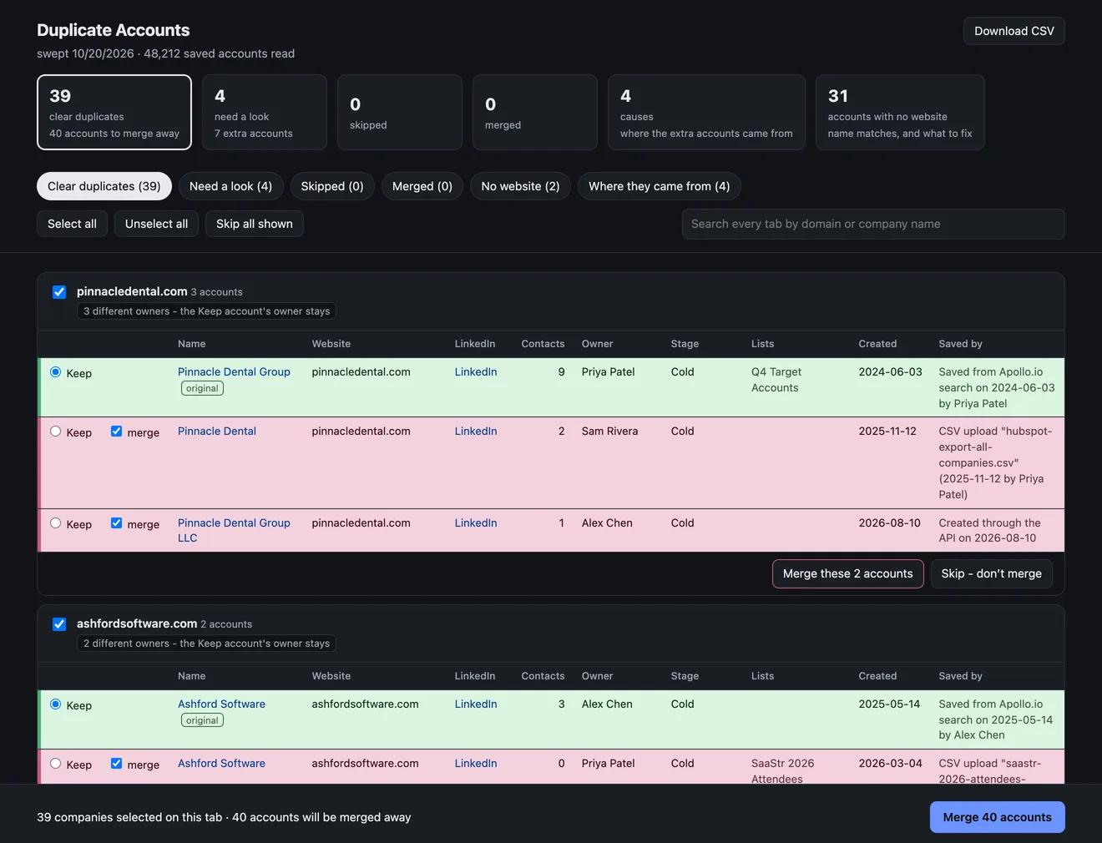
Task: Switch to No website (2) tab
Action: coord(520,186)
